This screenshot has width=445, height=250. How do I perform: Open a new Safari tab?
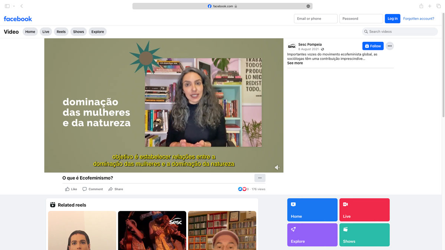click(430, 6)
